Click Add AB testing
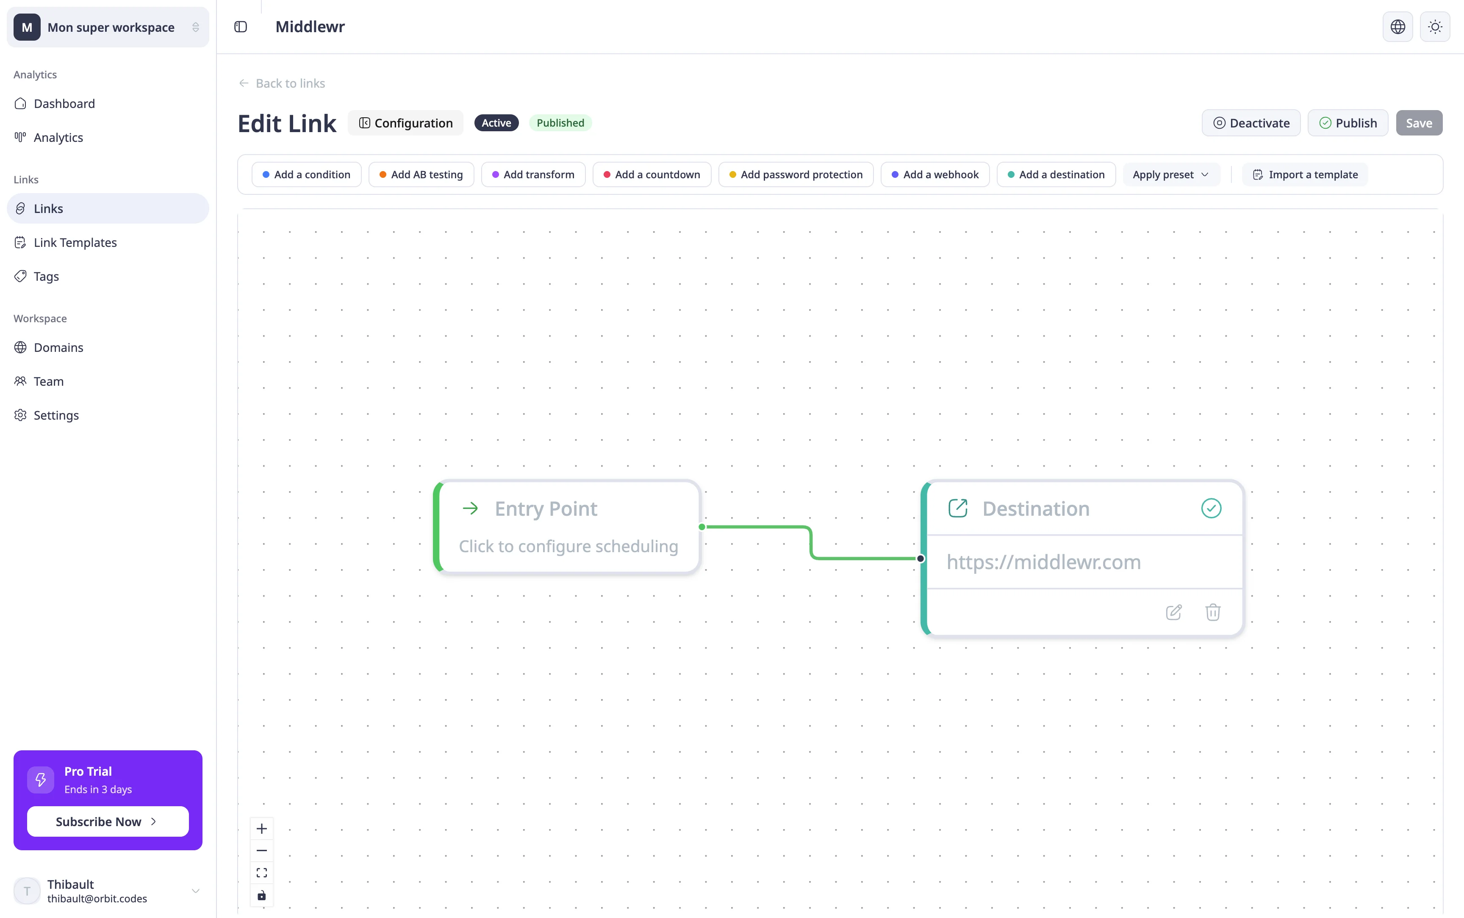 (x=421, y=174)
